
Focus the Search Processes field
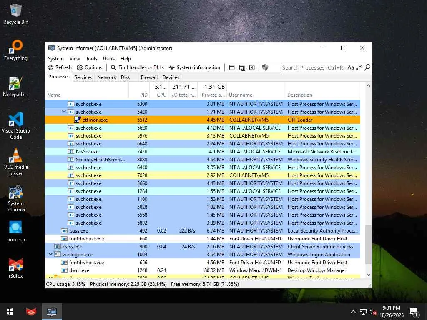314,67
